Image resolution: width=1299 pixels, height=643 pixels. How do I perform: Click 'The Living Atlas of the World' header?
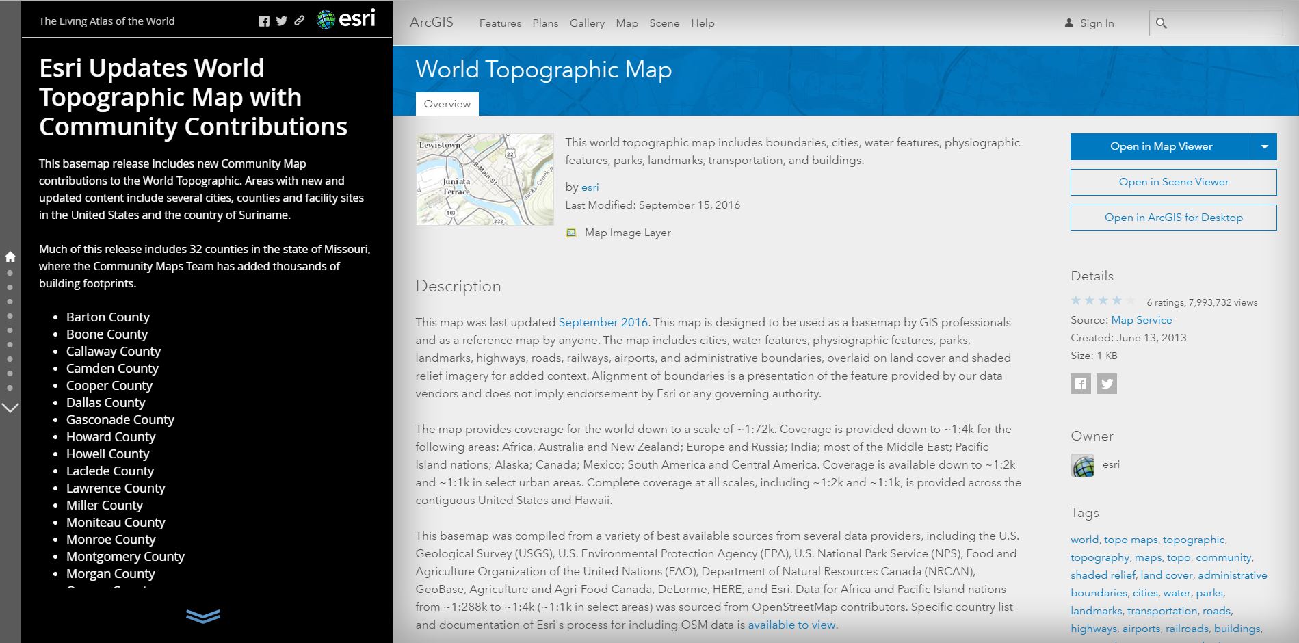tap(107, 21)
